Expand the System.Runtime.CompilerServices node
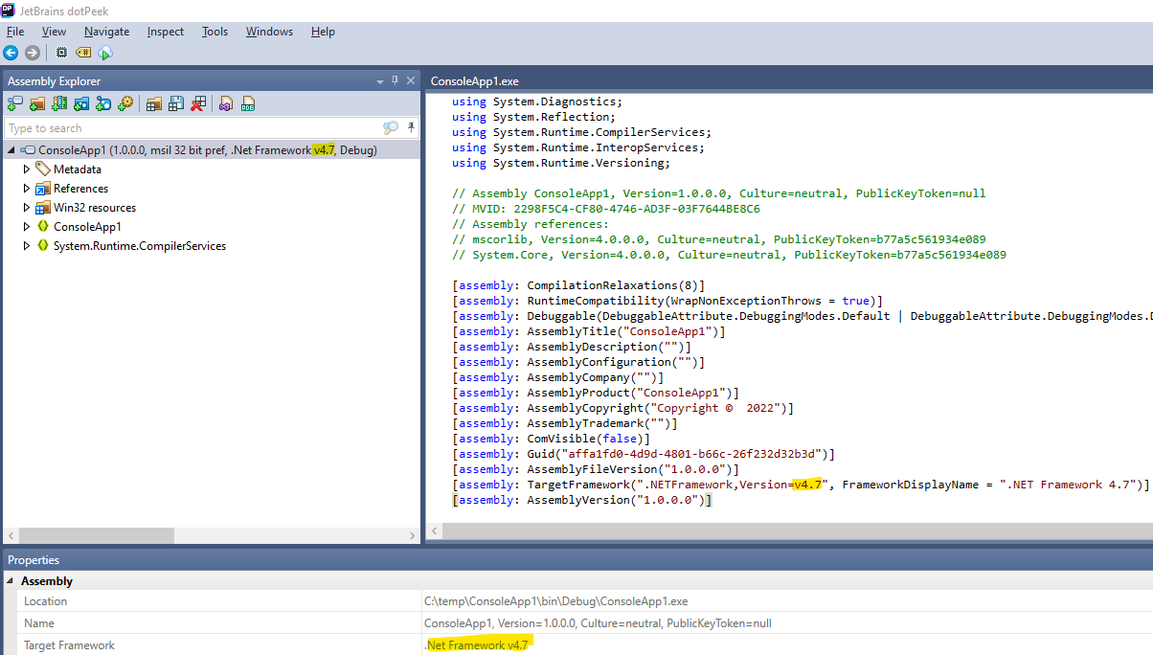 [x=27, y=245]
